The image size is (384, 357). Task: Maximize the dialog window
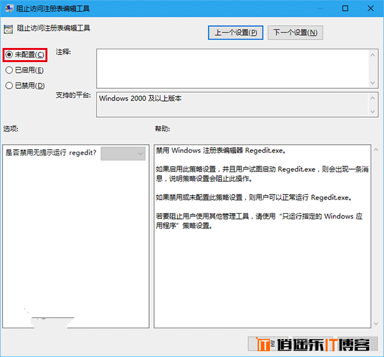pos(345,8)
